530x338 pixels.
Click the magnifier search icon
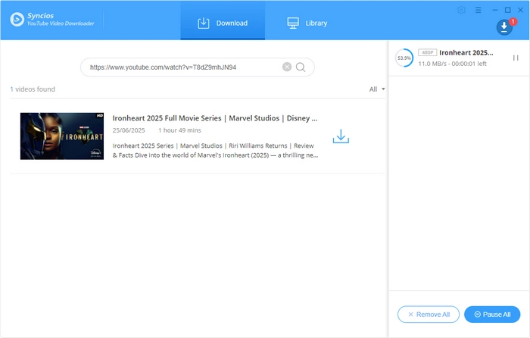(x=301, y=67)
